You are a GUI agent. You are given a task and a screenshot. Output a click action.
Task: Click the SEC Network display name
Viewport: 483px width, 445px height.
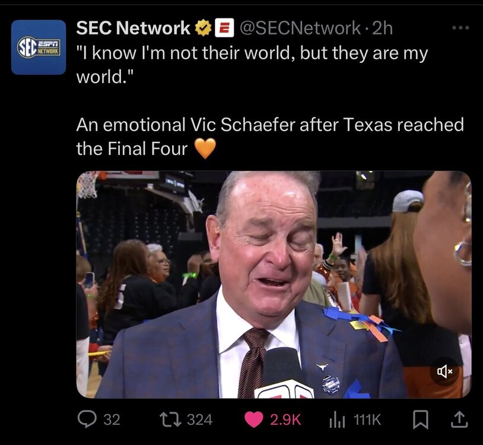point(133,27)
